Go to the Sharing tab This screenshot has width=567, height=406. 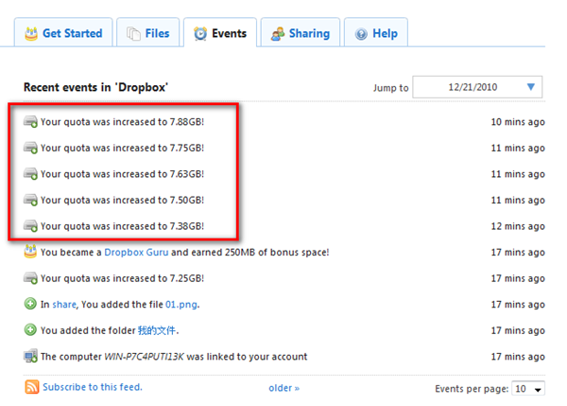pyautogui.click(x=301, y=32)
